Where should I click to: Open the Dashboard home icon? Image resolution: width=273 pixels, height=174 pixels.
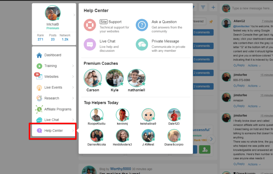pyautogui.click(x=39, y=55)
